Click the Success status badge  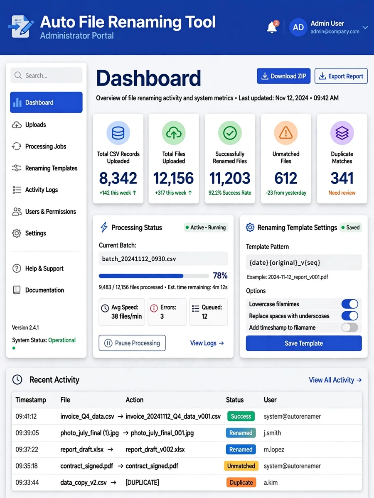pos(241,416)
